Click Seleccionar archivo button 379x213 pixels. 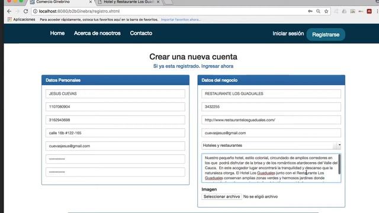(221, 196)
